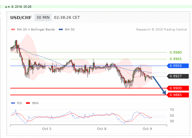Click the MA 20 + Bollinger Bands legend swatch
This screenshot has height=138, width=192.
click(x=13, y=30)
